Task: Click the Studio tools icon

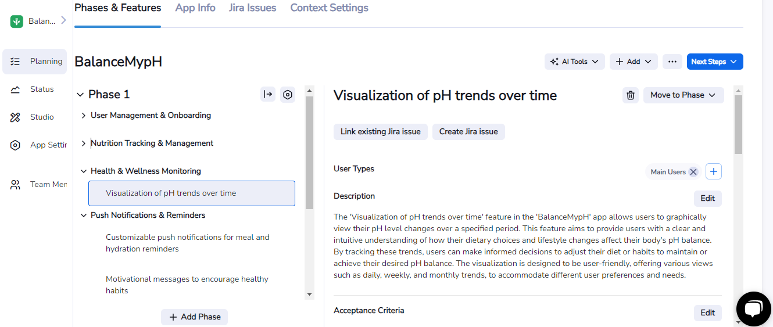Action: coord(16,117)
